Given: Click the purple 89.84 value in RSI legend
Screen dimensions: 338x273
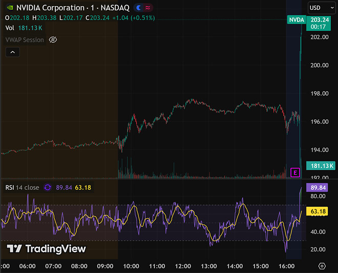Looking at the screenshot, I should (64, 187).
